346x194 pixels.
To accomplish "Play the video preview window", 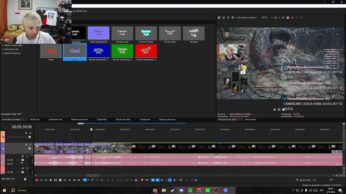I will click(x=275, y=109).
